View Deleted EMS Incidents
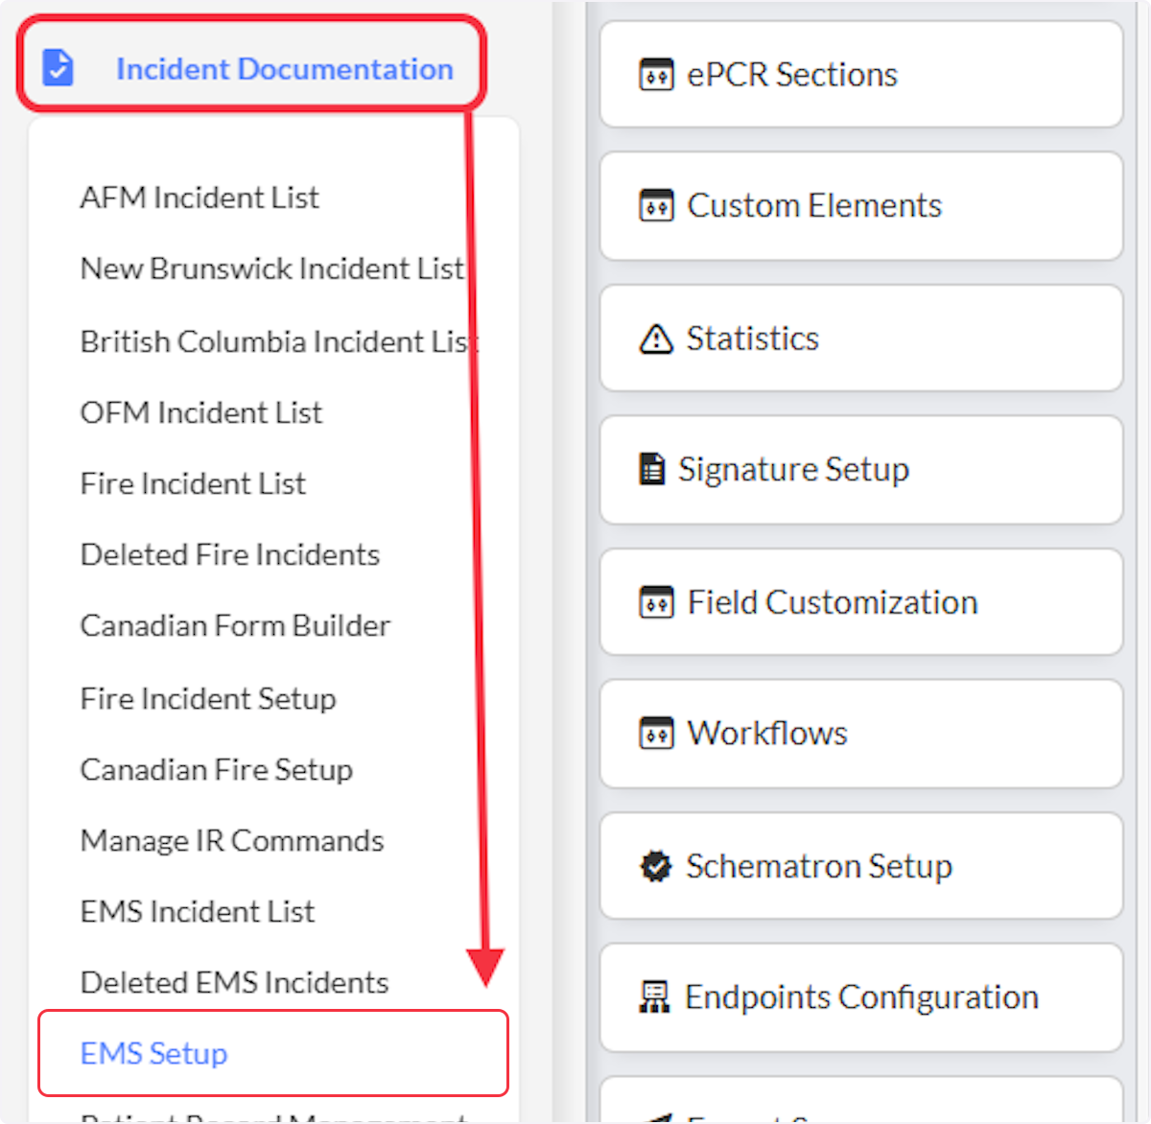Image resolution: width=1151 pixels, height=1124 pixels. (x=235, y=982)
